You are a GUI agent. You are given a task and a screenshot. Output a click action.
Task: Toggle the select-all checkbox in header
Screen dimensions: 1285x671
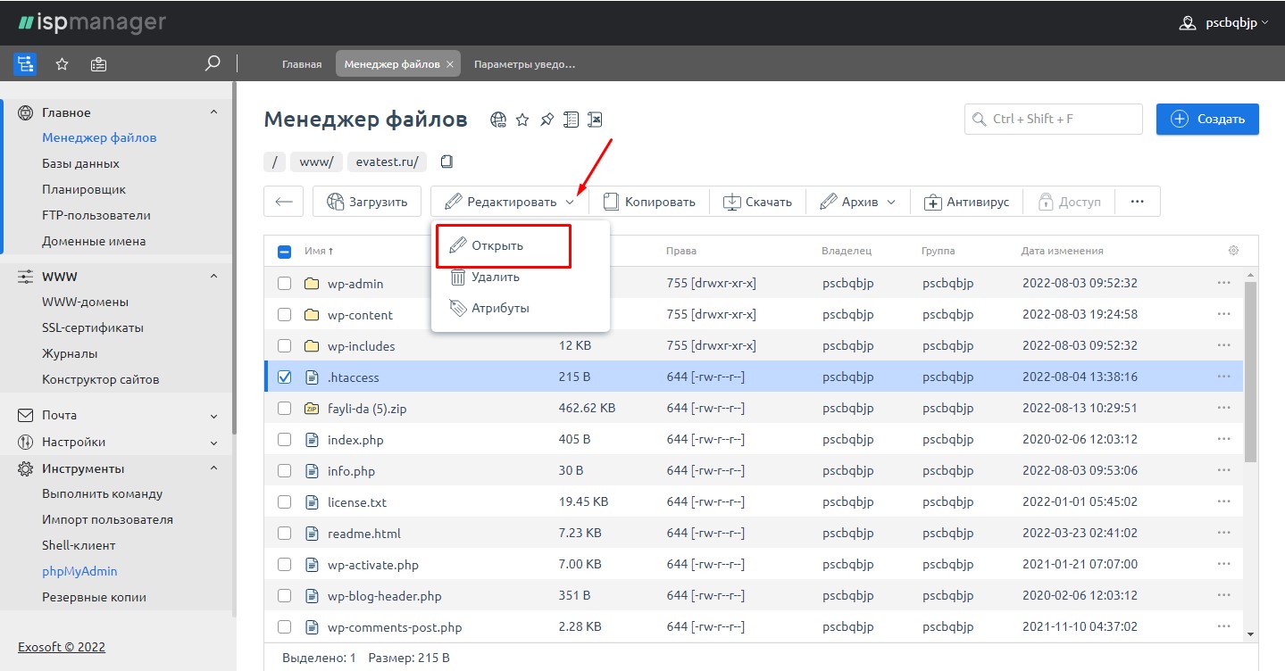click(x=284, y=252)
